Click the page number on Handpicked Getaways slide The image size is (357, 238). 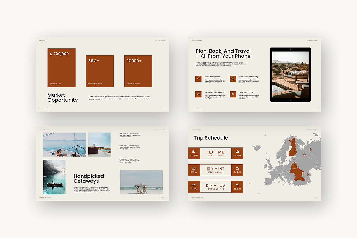coord(163,197)
